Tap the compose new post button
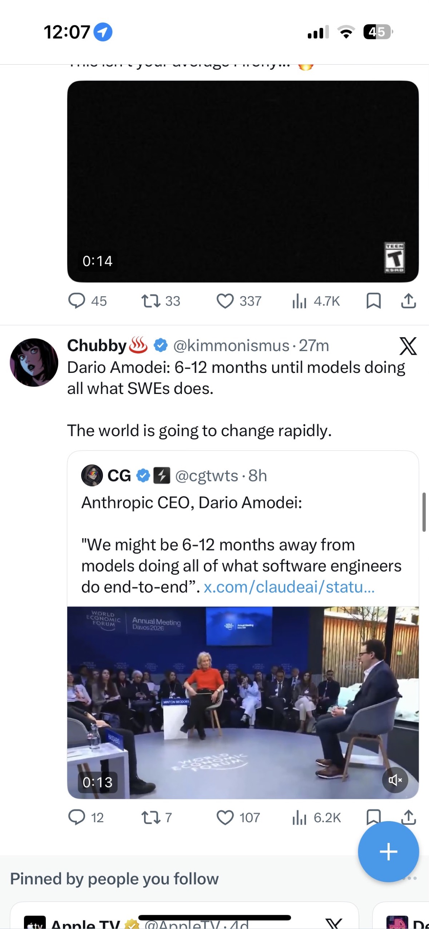 388,851
